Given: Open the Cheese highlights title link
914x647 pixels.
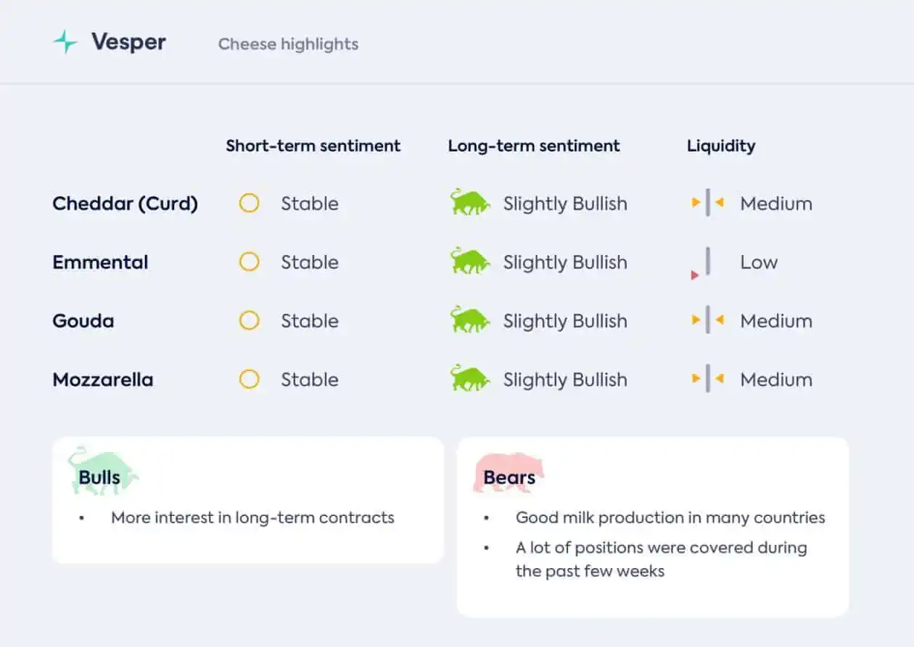Looking at the screenshot, I should point(288,44).
